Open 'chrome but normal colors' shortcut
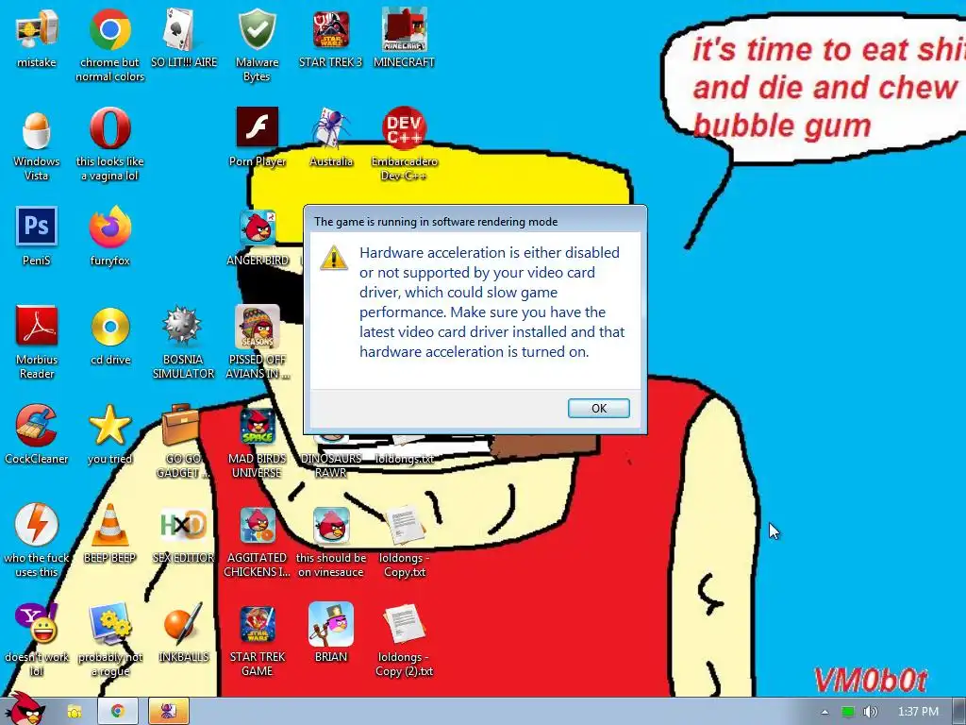966x725 pixels. (x=109, y=29)
